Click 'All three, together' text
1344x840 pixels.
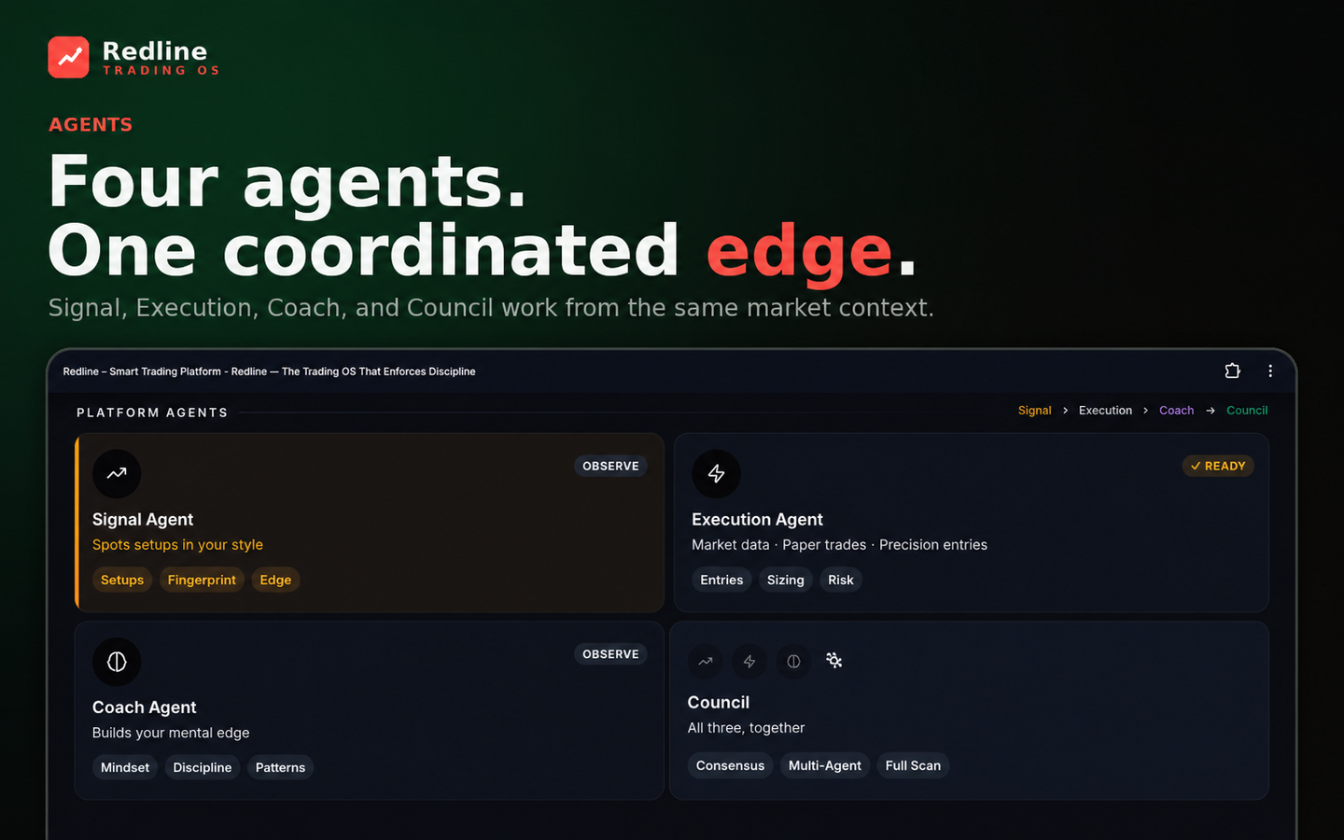pos(746,728)
